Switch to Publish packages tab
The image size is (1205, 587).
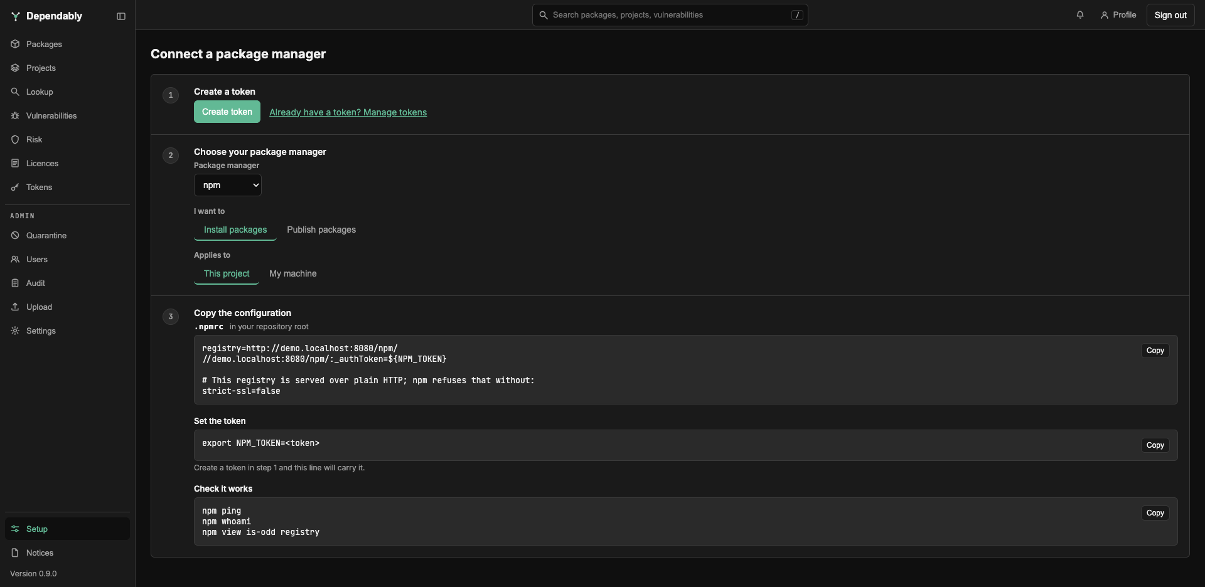[321, 230]
